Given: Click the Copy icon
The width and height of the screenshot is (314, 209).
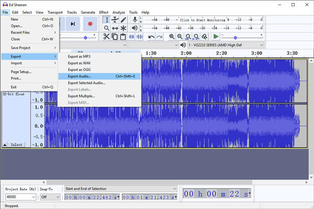Looking at the screenshot, I should point(115,37).
